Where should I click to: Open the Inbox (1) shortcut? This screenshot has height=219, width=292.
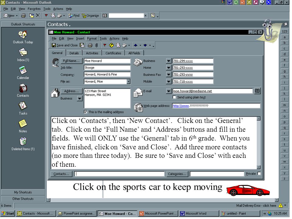point(23,55)
